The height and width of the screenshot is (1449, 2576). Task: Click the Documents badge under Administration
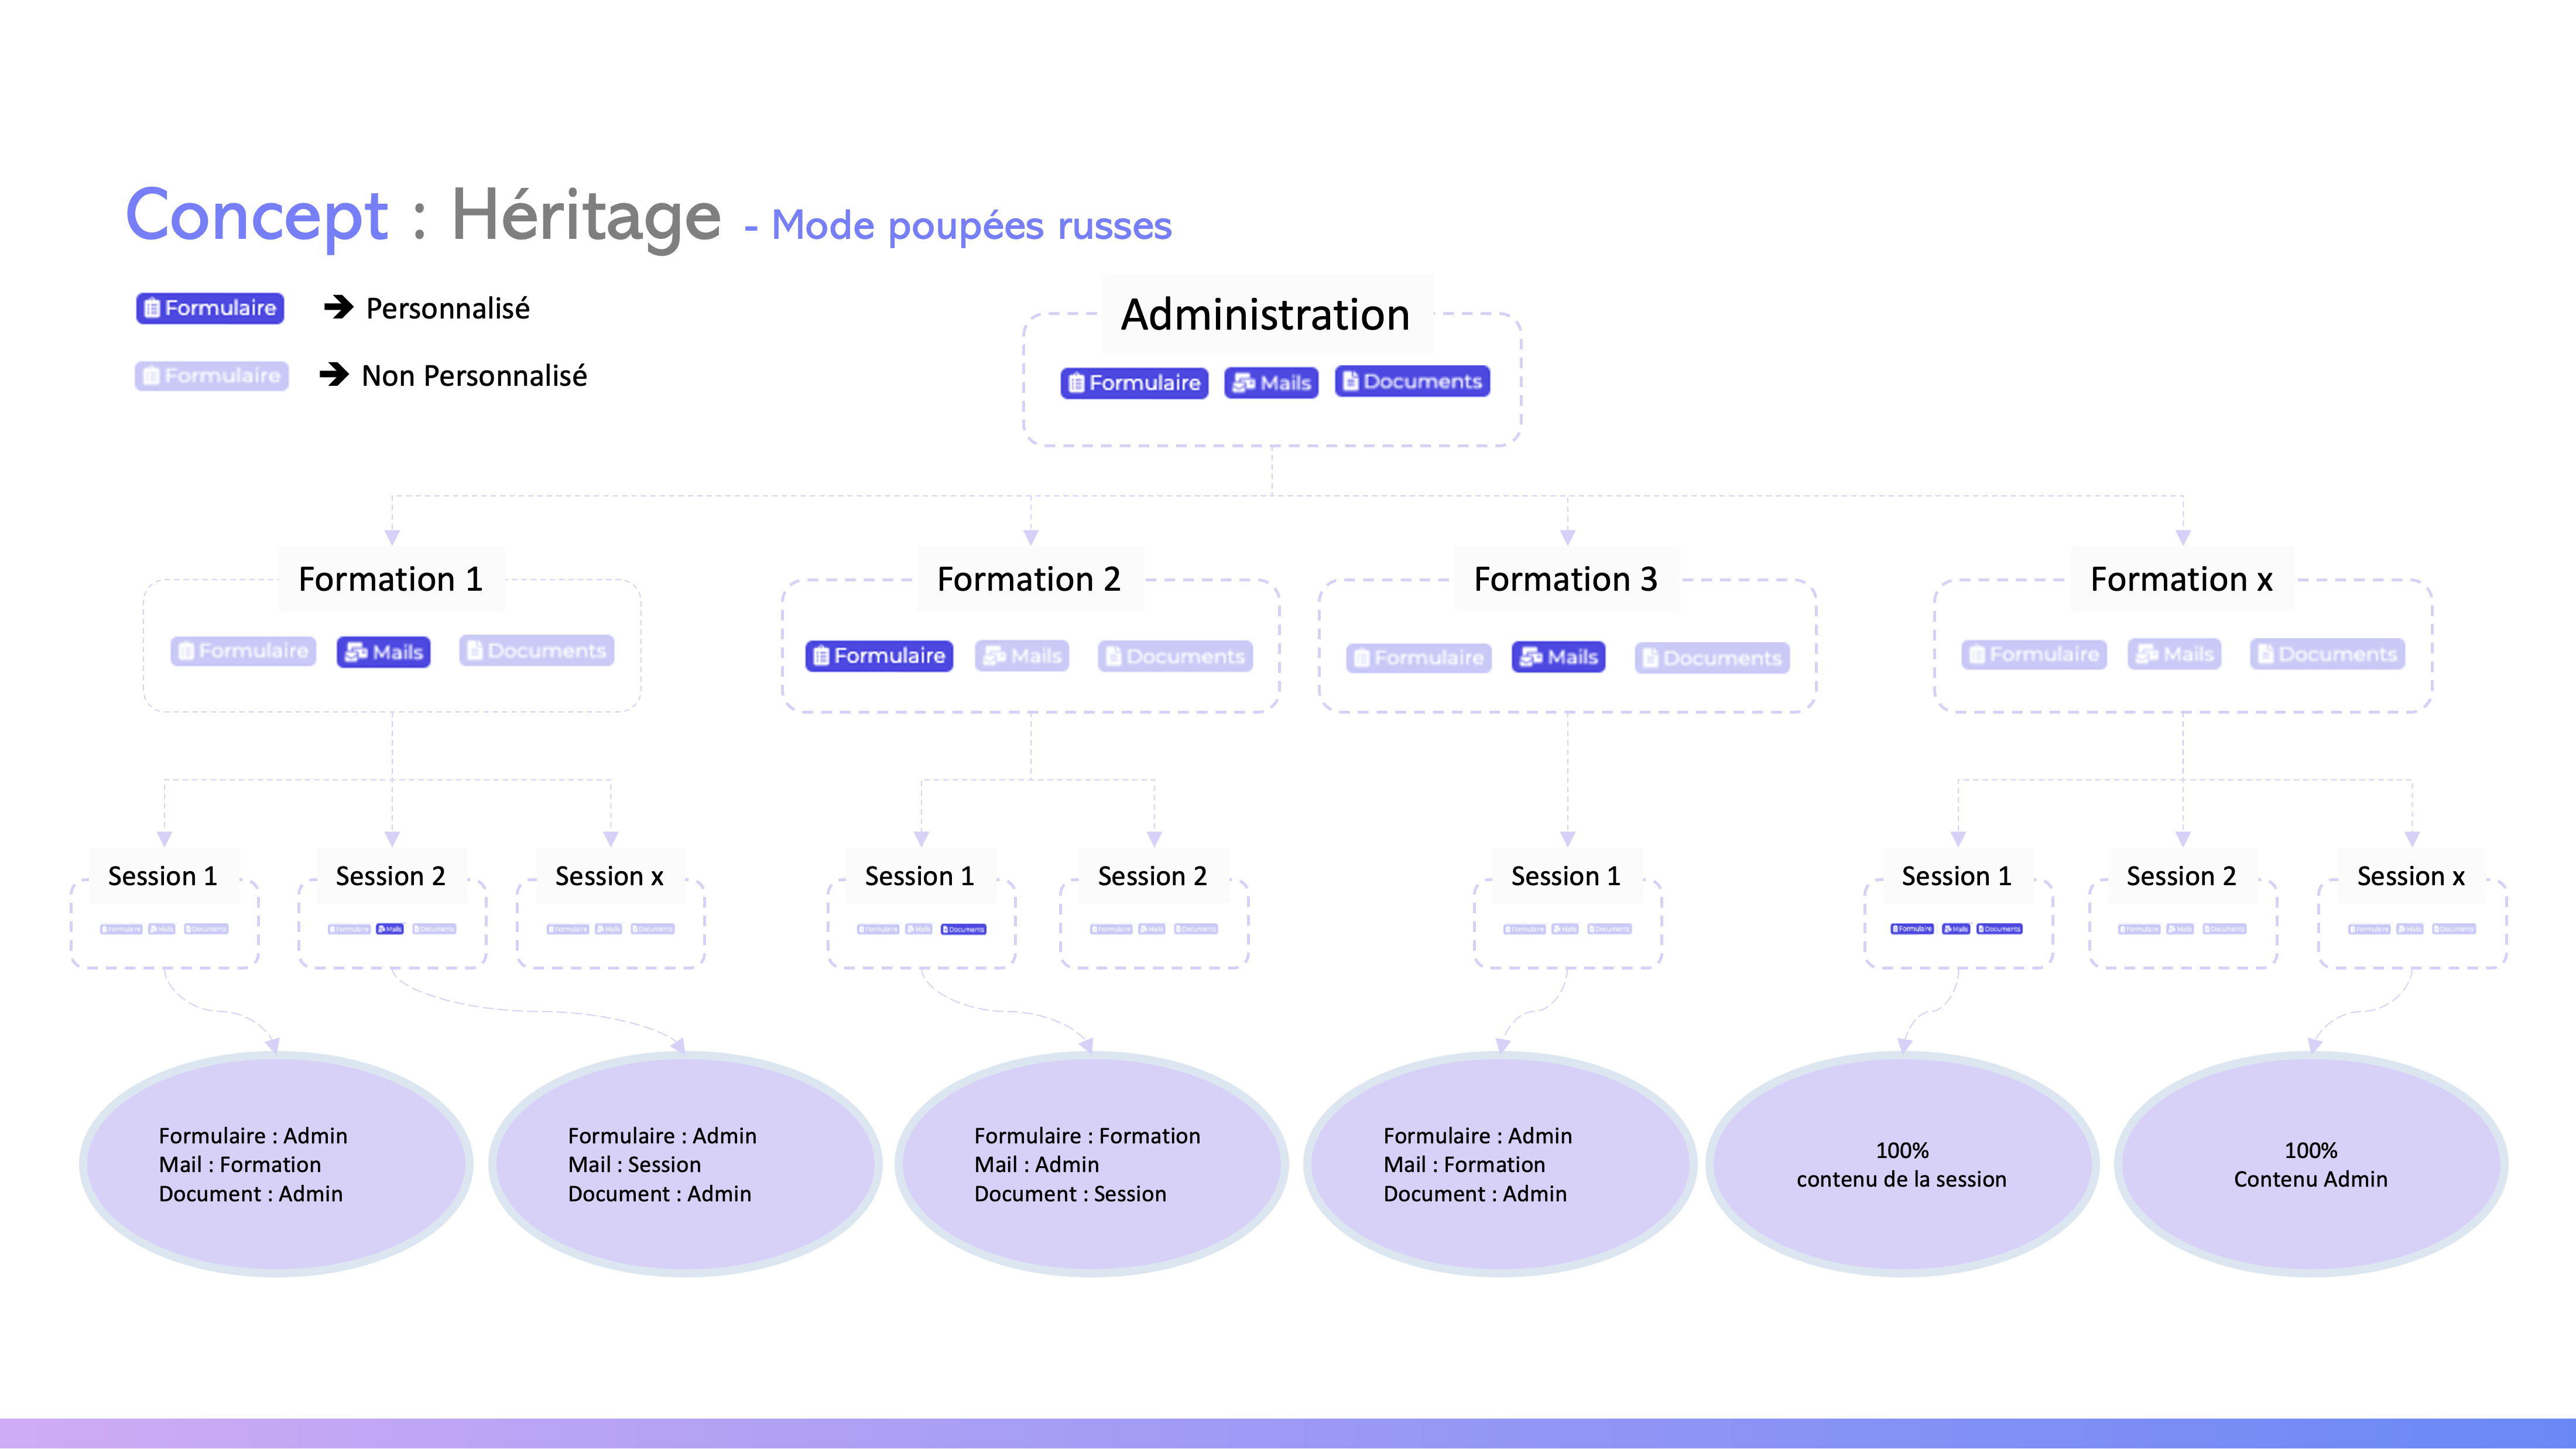[1412, 382]
